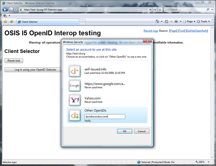Image resolution: width=216 pixels, height=166 pixels.
Task: Go to Home via the house icon
Action: 157,22
